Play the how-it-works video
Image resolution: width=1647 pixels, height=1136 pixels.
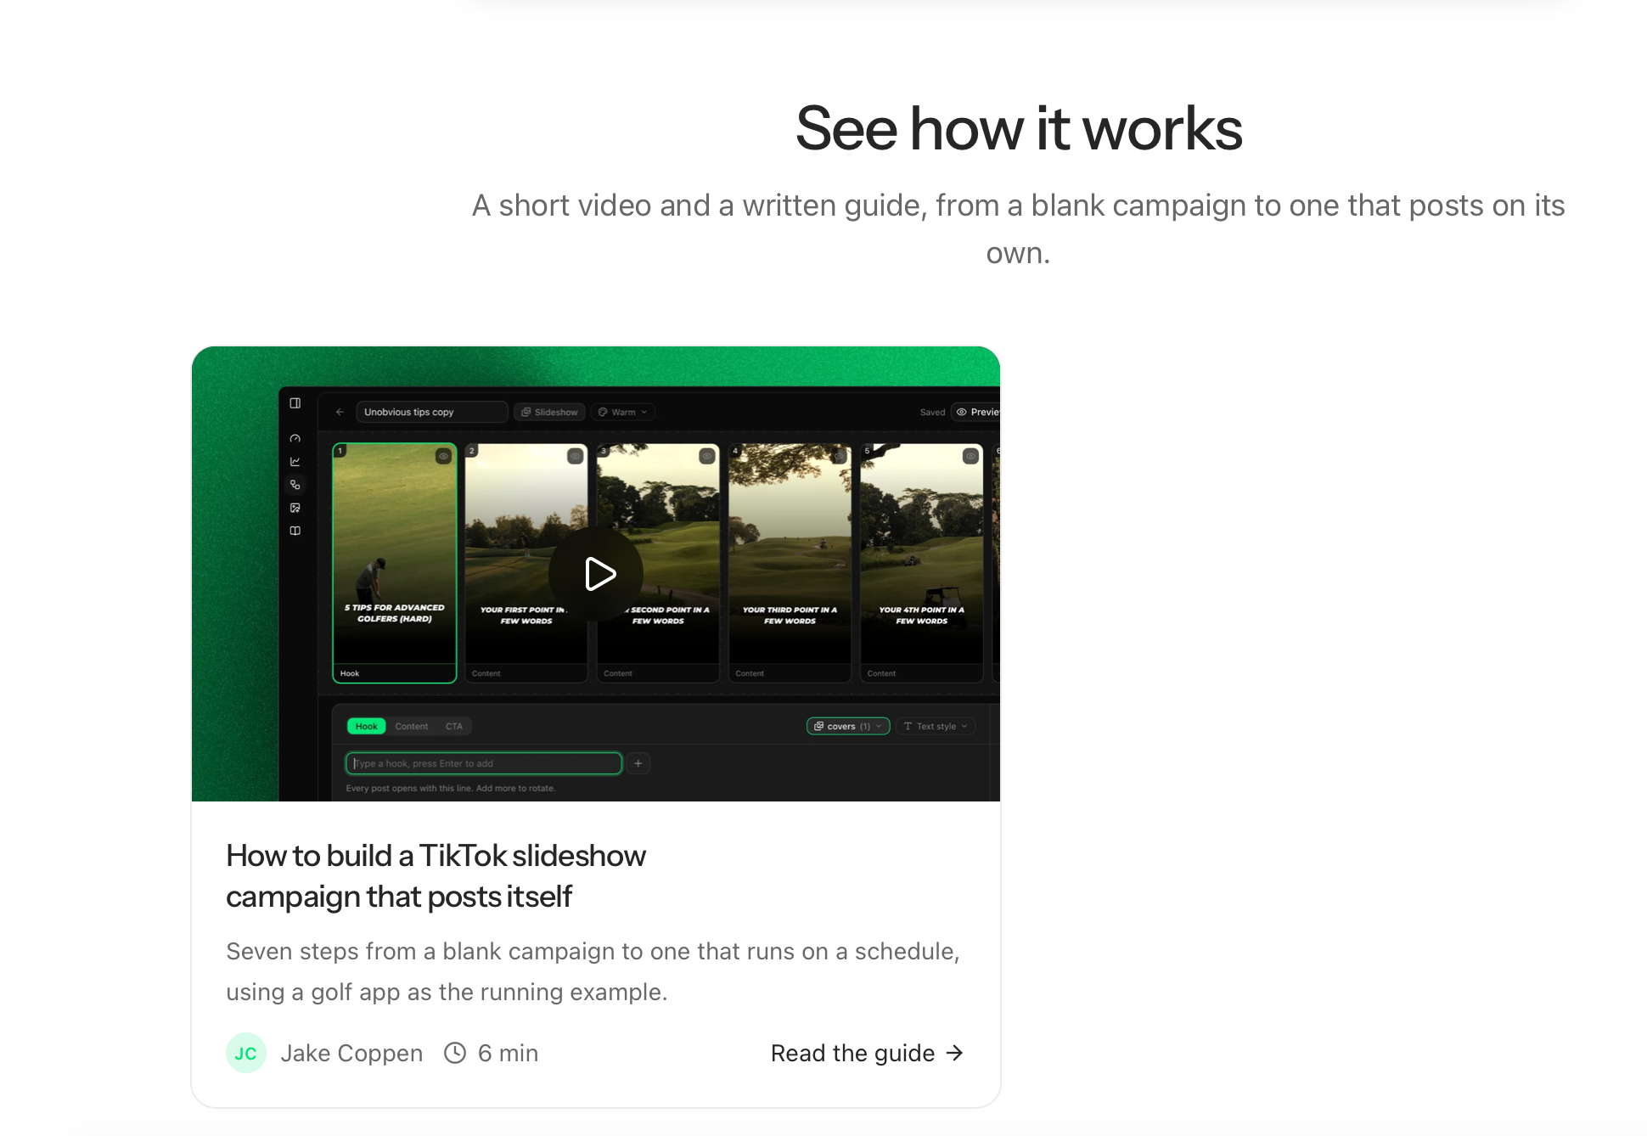(x=596, y=574)
